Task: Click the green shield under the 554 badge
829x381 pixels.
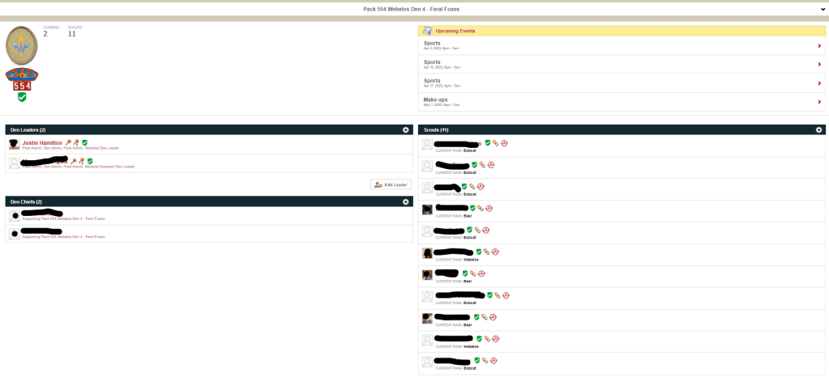Action: 22,97
